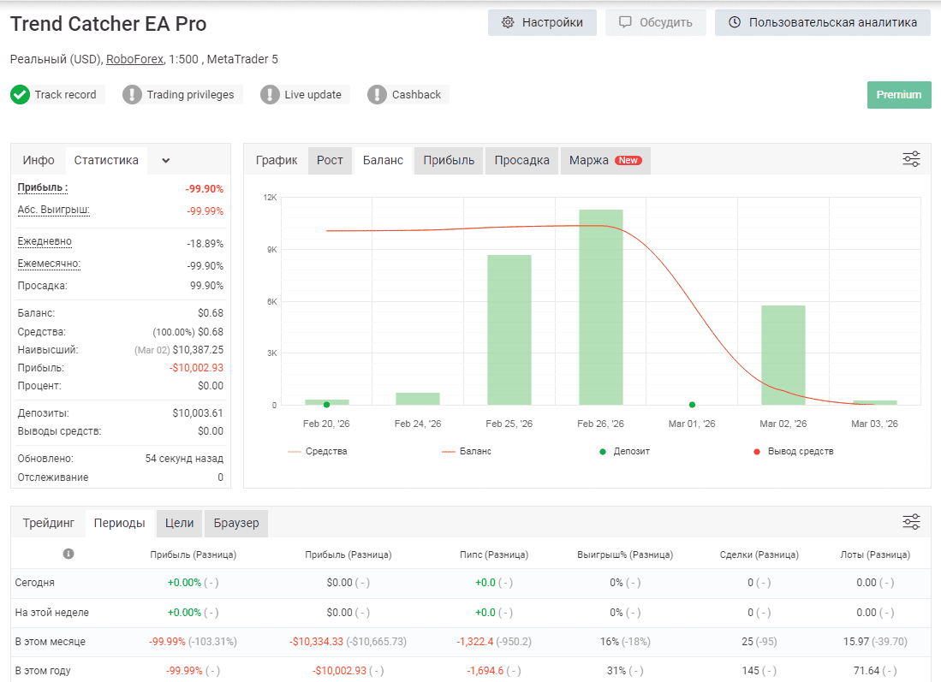Toggle the Средства legend series
The width and height of the screenshot is (941, 682).
pyautogui.click(x=318, y=451)
